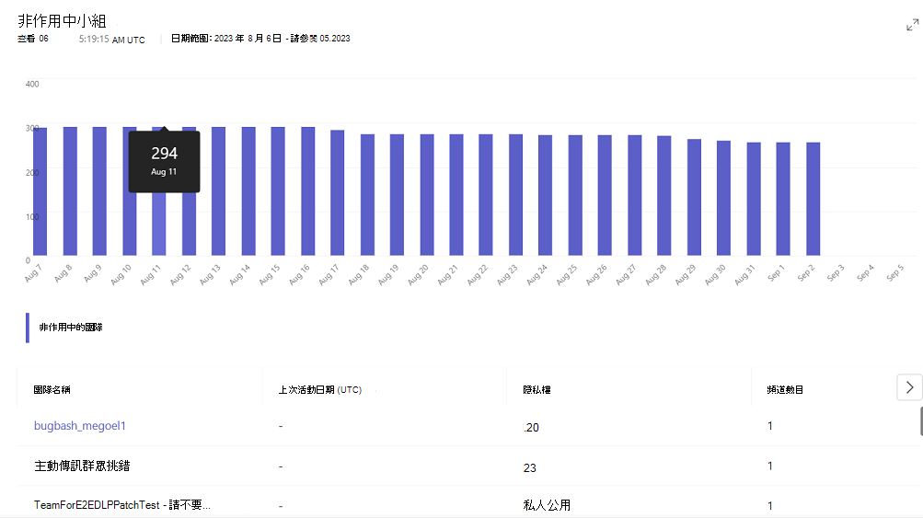Select the Aug 26 bar in chart

coord(605,195)
